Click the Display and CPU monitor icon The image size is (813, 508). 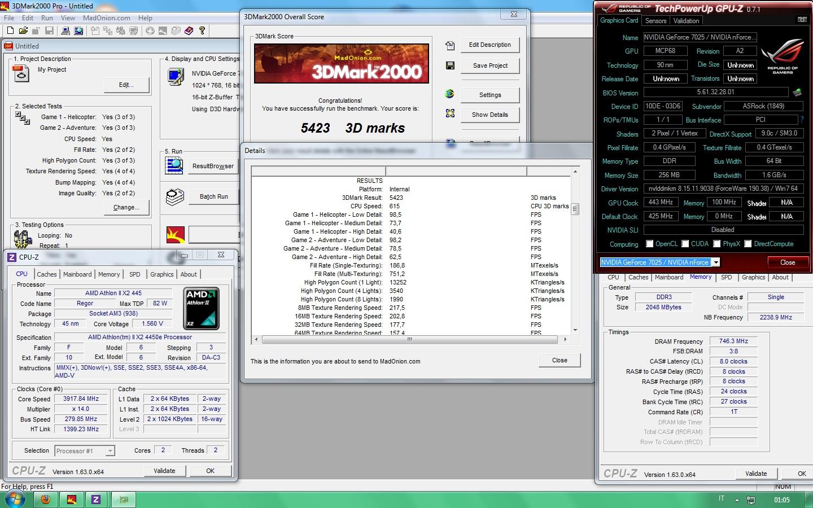[176, 76]
